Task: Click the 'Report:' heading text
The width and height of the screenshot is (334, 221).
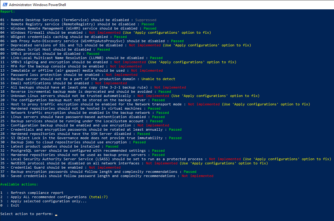Action: 8,11
